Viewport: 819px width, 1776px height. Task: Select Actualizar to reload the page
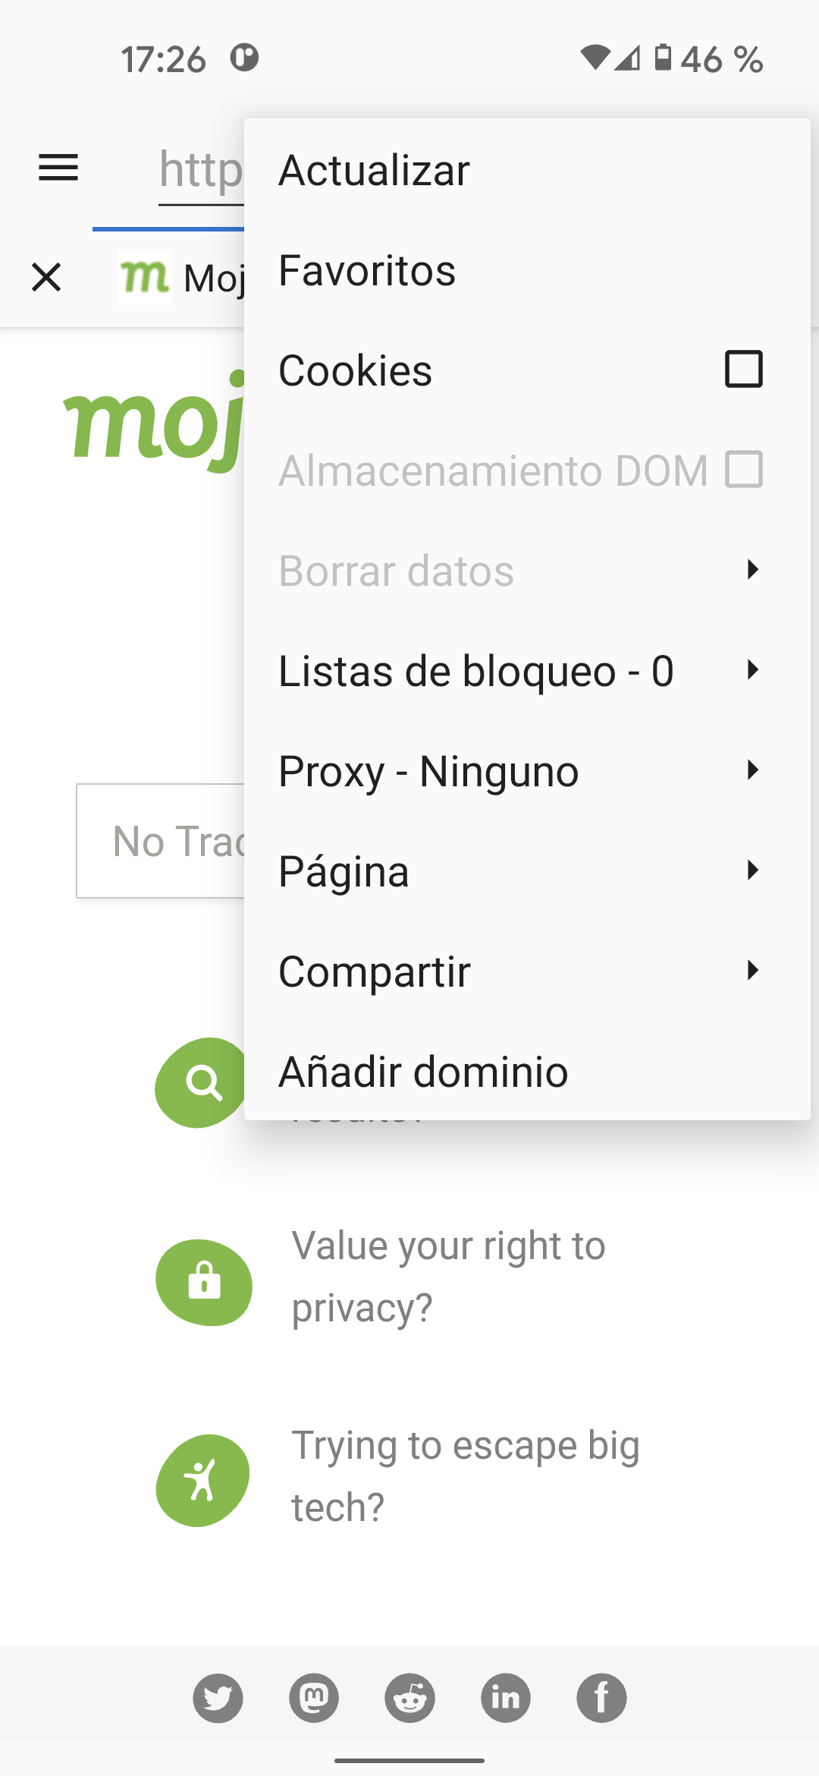tap(375, 170)
